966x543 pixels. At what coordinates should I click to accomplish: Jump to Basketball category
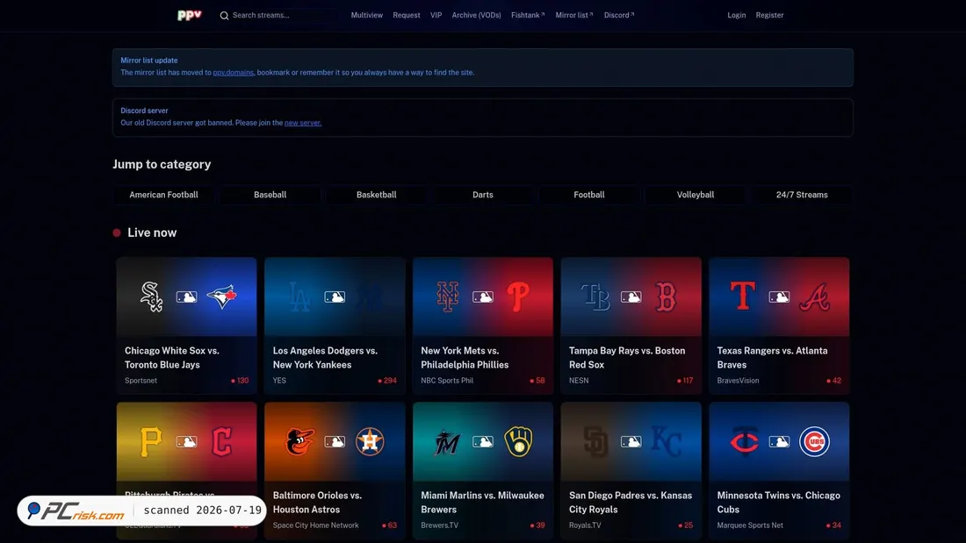(377, 195)
